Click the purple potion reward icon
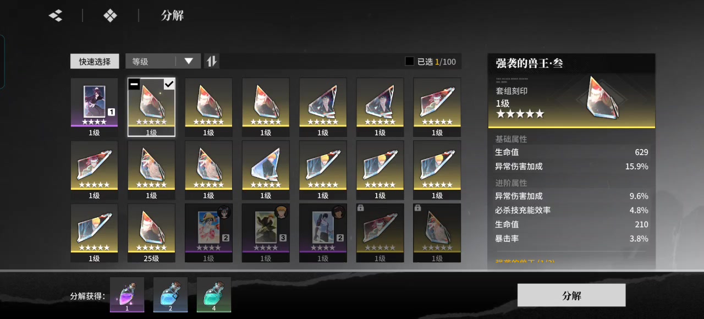The height and width of the screenshot is (319, 704). point(127,295)
